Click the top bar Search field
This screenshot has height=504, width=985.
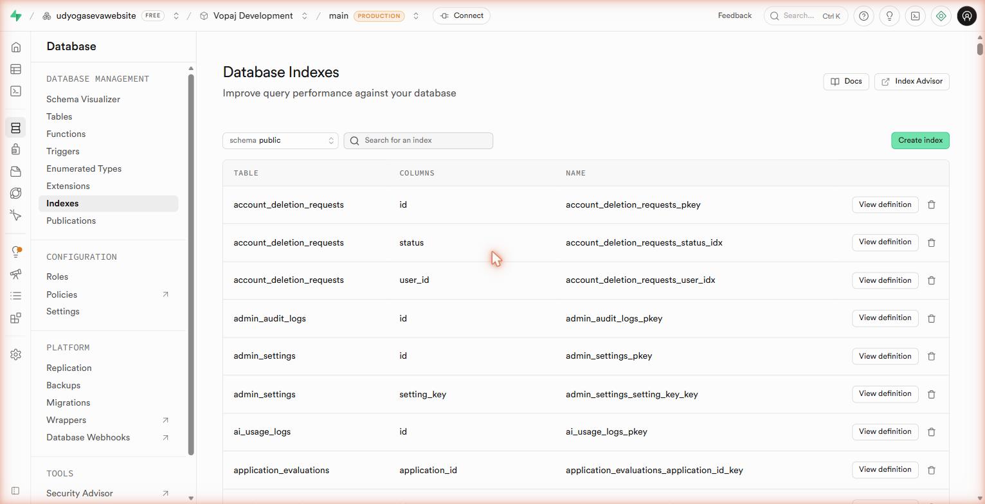coord(806,16)
